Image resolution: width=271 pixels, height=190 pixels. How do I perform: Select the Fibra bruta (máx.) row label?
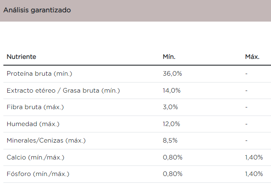35,107
